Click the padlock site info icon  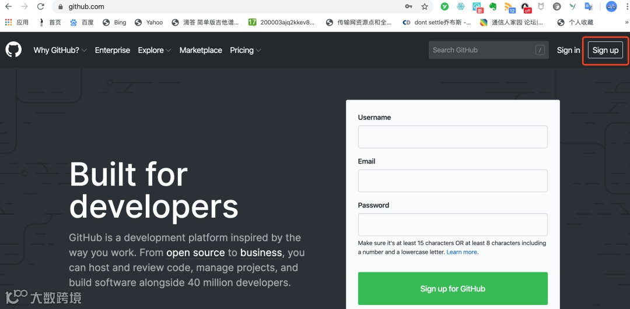tap(61, 7)
